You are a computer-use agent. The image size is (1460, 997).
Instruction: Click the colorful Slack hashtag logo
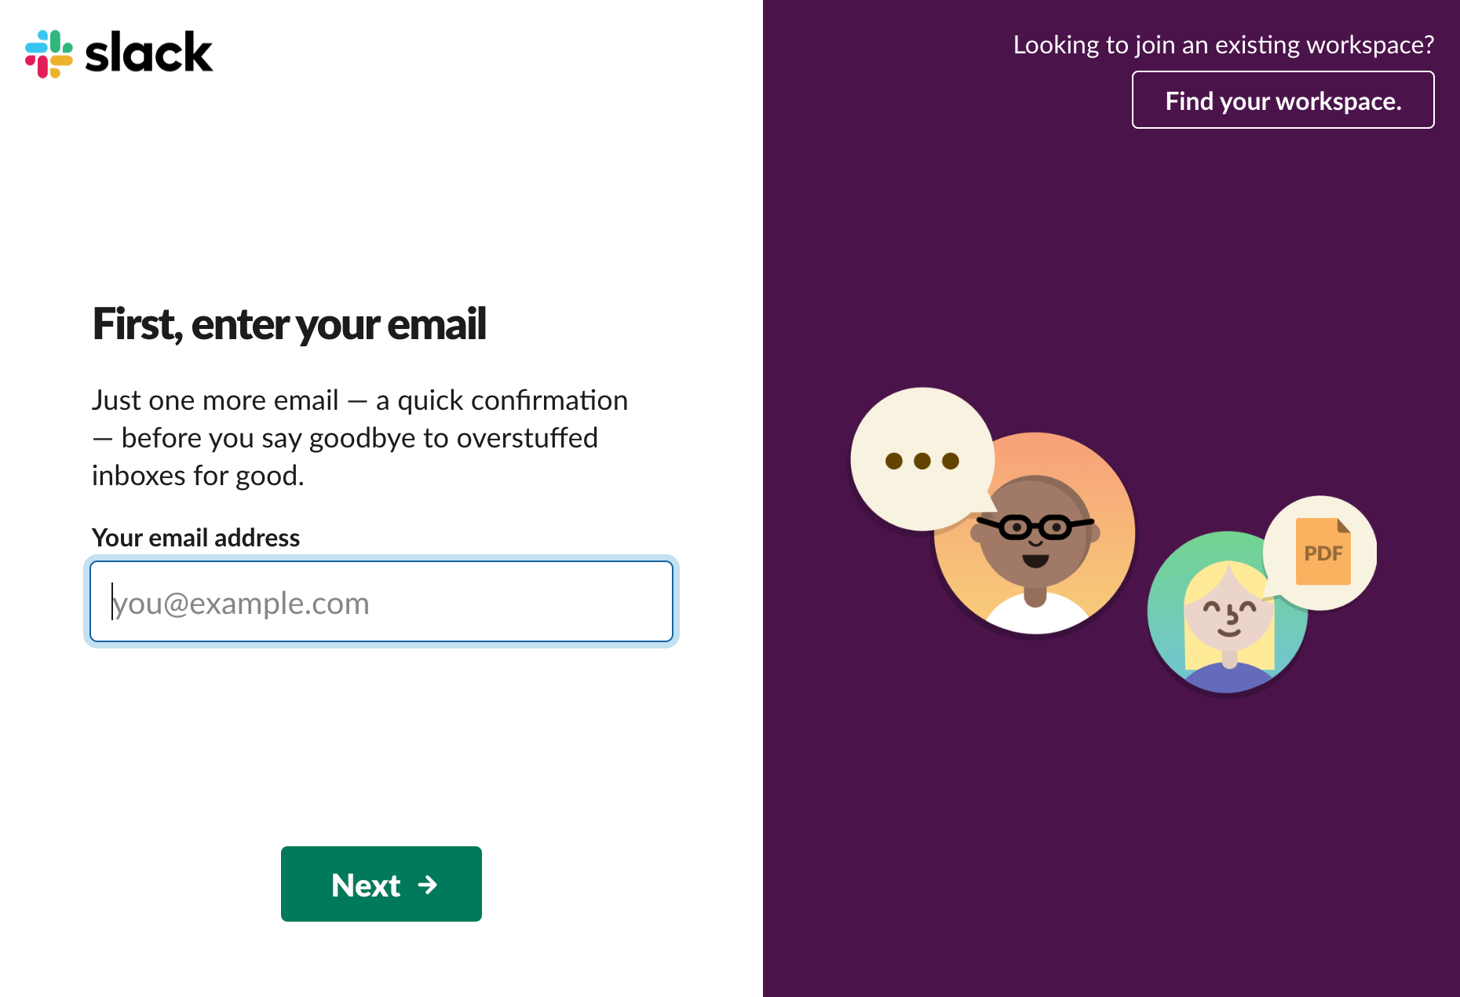49,53
